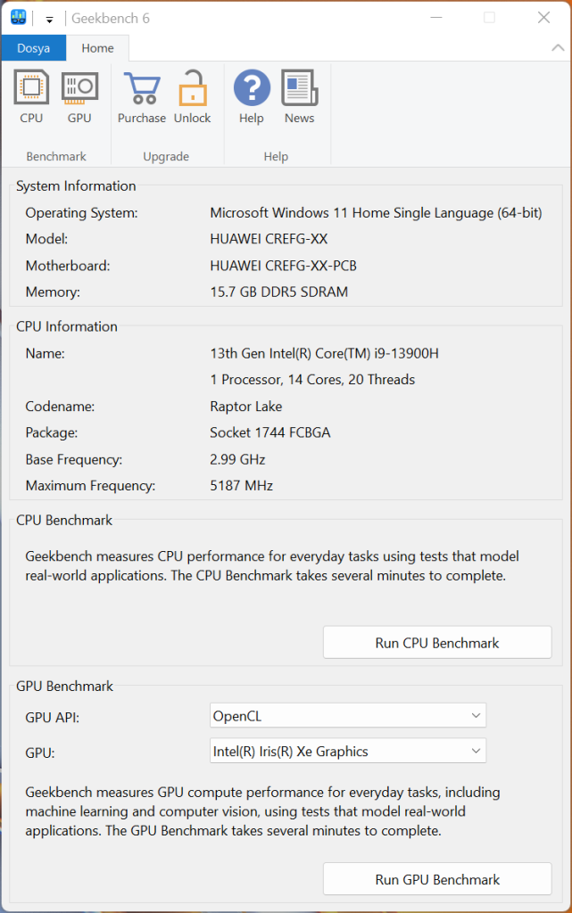
Task: Click the maximum frequency value 5187 MHz
Action: (x=241, y=486)
